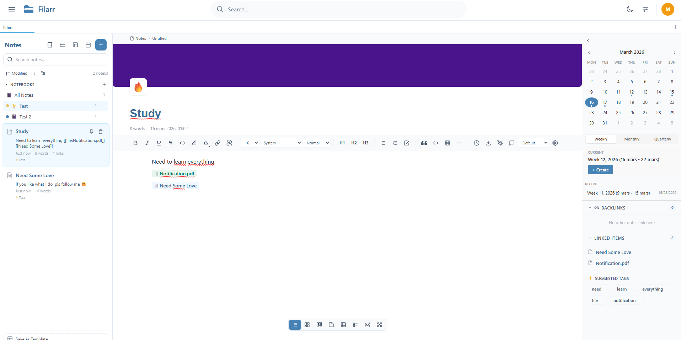The width and height of the screenshot is (681, 340).
Task: Insert a table into the note
Action: point(447,143)
